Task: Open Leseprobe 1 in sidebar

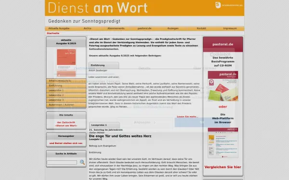Action: coord(66,90)
